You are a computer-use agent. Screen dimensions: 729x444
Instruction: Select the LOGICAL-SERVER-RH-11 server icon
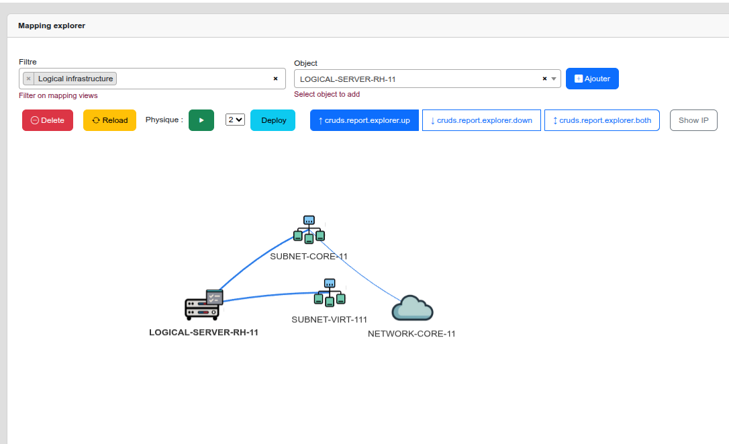click(203, 304)
